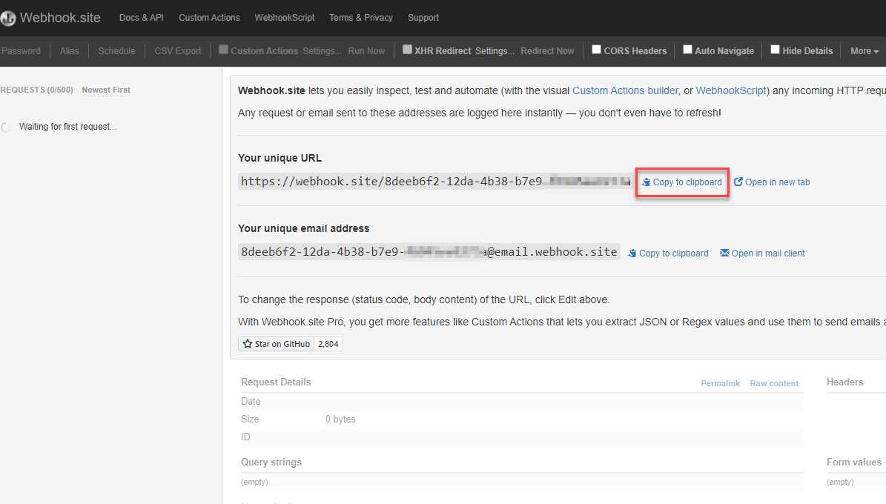Open the unique URL in new tab
886x504 pixels.
pyautogui.click(x=772, y=182)
